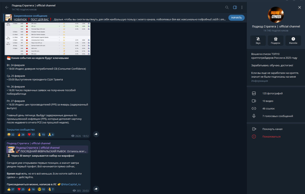The image size is (305, 194).
Task: Forward the 20:53 post via share arrow
Action: tap(96, 189)
